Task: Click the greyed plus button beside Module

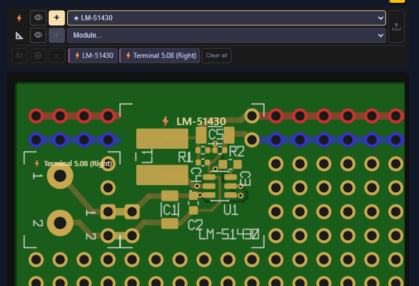Action: click(56, 35)
